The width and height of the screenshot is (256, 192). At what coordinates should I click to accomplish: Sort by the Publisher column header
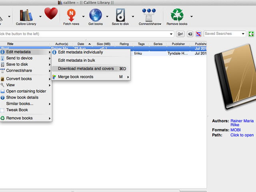click(x=178, y=44)
